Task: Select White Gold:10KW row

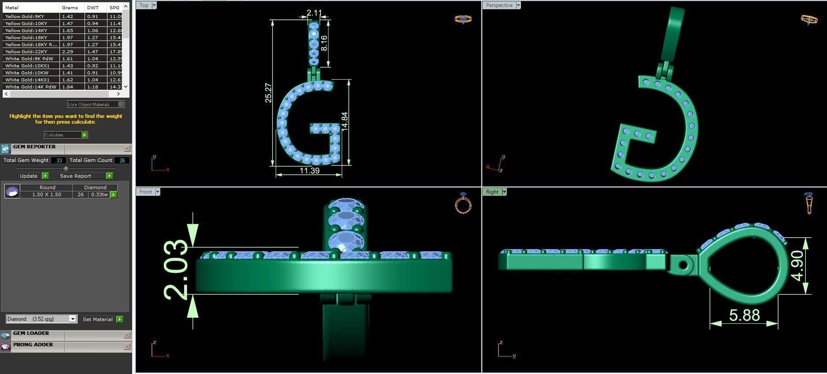Action: coord(63,73)
